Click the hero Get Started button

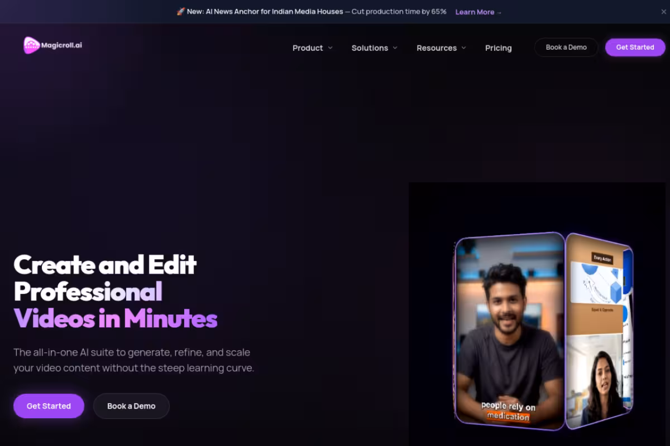click(x=49, y=406)
